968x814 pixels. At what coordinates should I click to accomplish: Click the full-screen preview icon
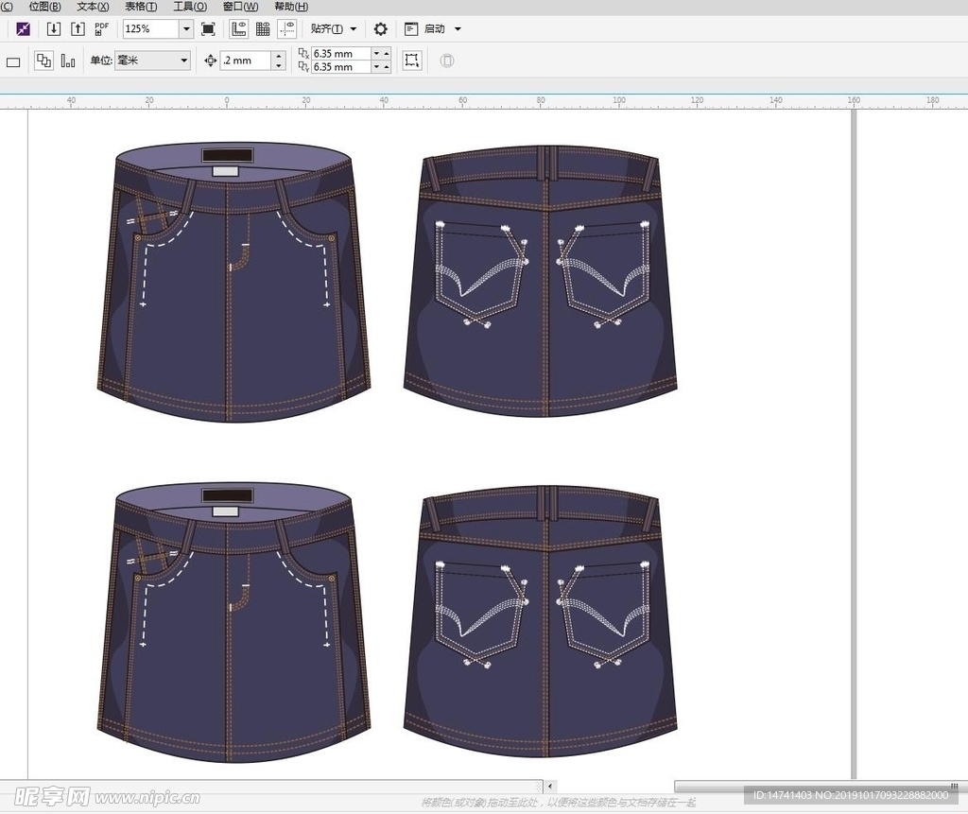click(x=208, y=29)
